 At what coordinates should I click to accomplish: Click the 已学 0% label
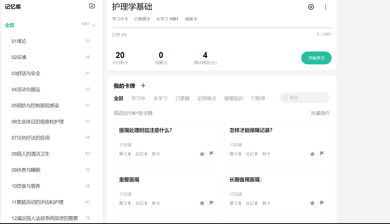point(120,35)
